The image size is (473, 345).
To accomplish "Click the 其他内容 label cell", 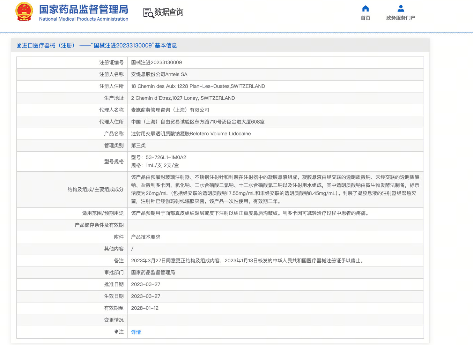I will pyautogui.click(x=72, y=249).
